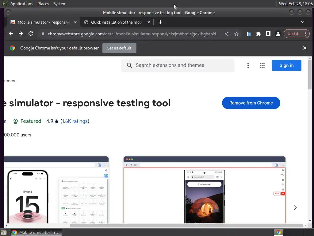
Task: Click horizontal scrollbar left arrow
Action: click(6, 226)
